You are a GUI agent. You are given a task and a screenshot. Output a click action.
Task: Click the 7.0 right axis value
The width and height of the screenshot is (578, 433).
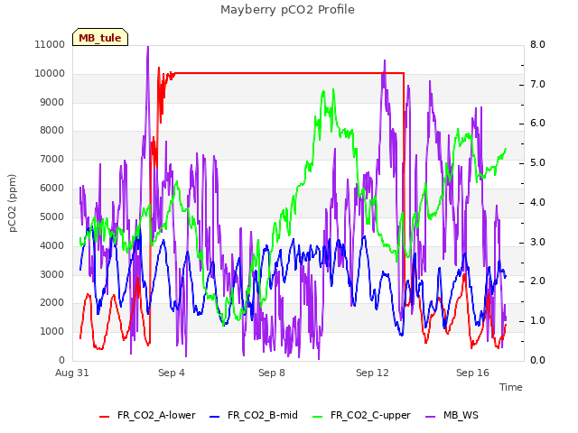tap(538, 84)
